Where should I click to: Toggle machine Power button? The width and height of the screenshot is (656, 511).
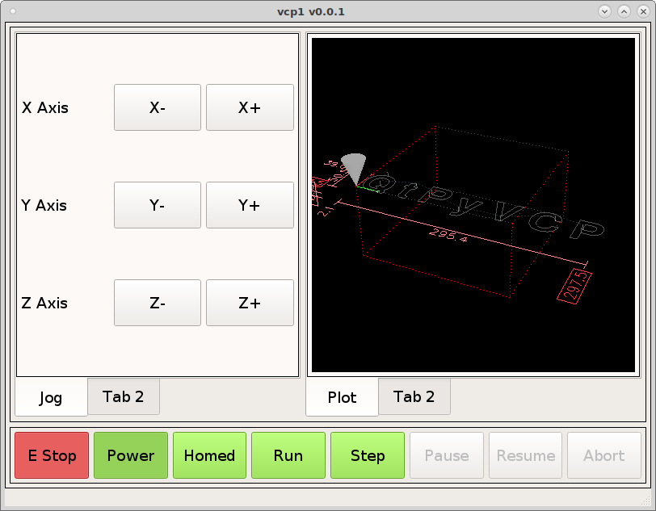coord(131,455)
